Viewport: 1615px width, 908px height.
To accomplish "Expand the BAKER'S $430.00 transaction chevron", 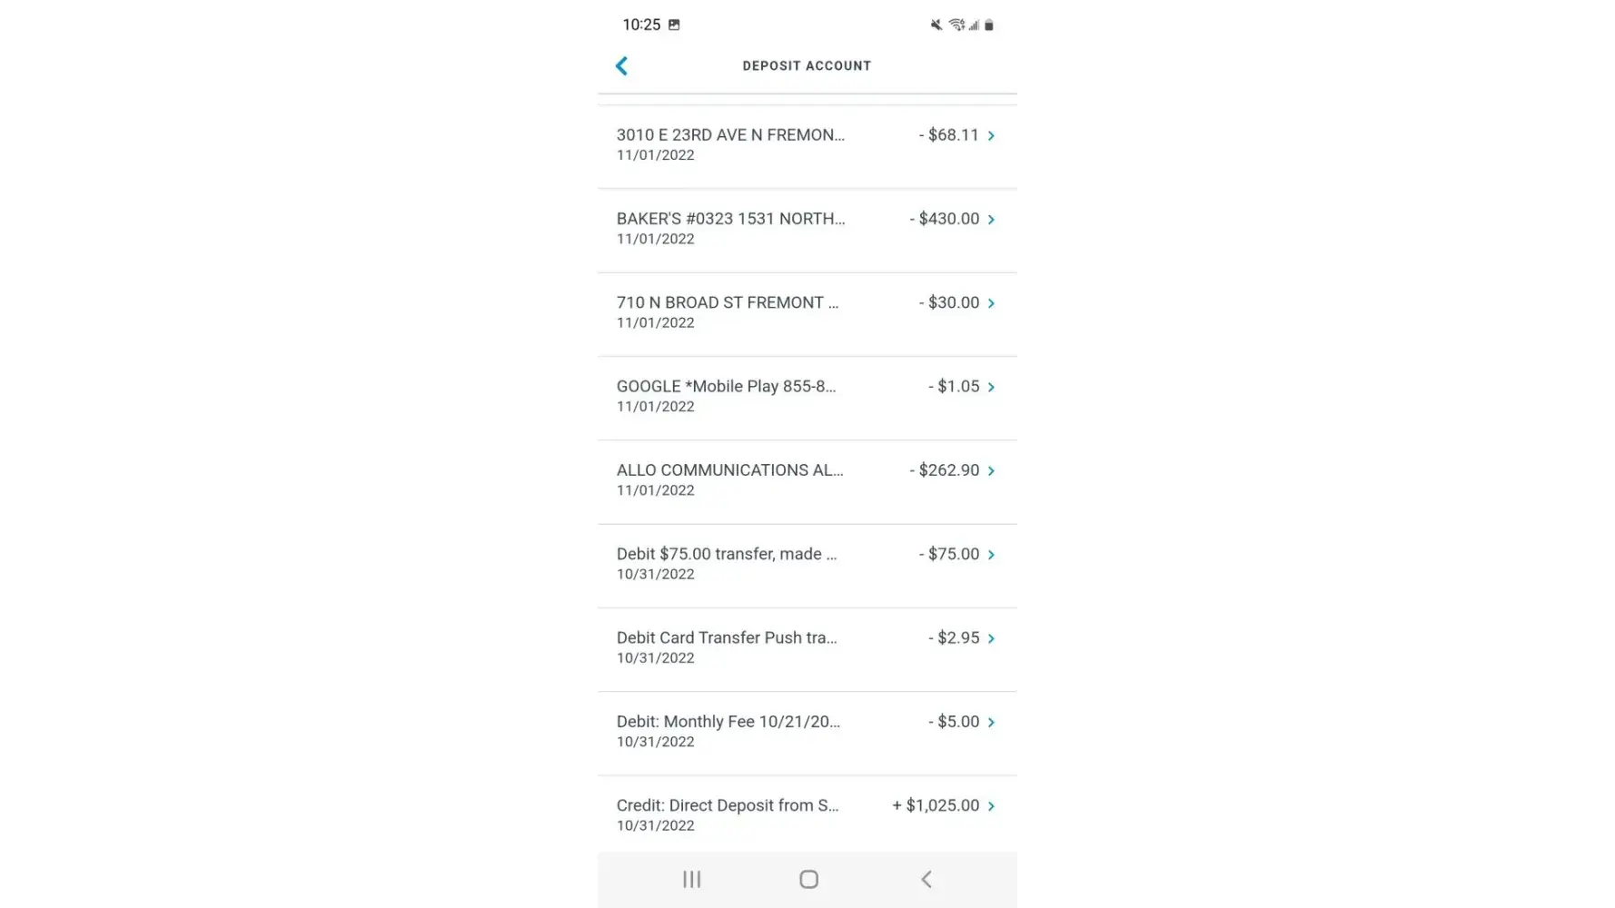I will 991,220.
